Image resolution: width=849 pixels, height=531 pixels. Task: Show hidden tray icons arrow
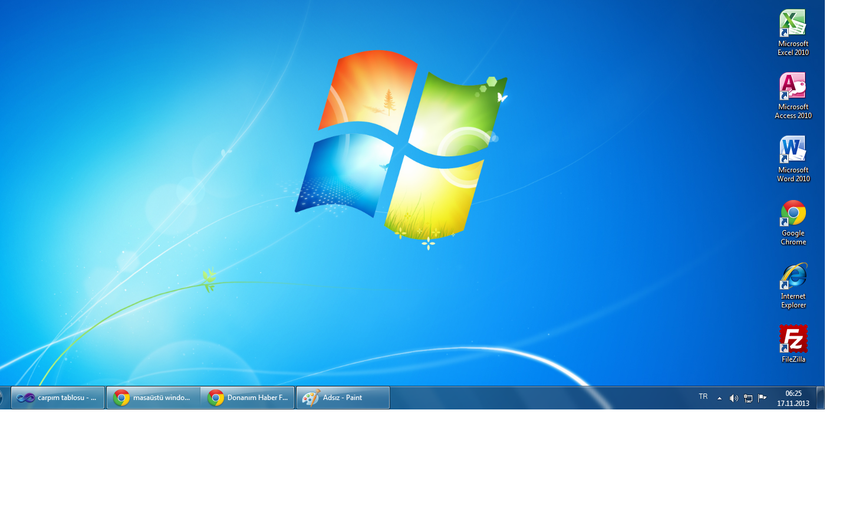[719, 398]
